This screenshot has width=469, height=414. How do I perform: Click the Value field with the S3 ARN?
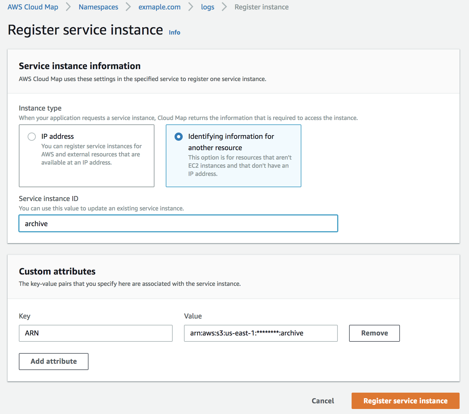click(261, 333)
